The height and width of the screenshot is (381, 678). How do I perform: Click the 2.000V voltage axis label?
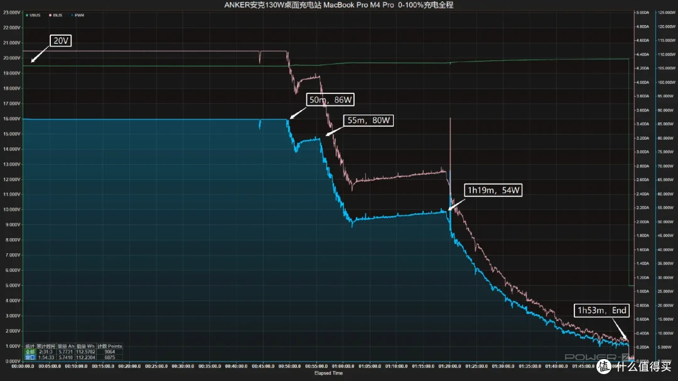click(x=12, y=331)
